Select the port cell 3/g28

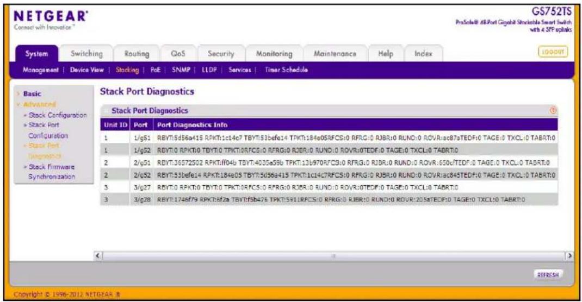142,199
